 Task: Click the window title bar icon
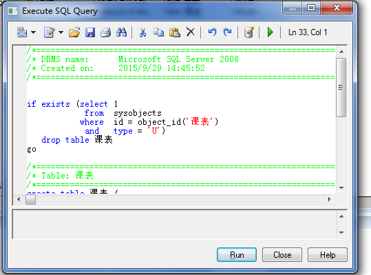tap(13, 11)
